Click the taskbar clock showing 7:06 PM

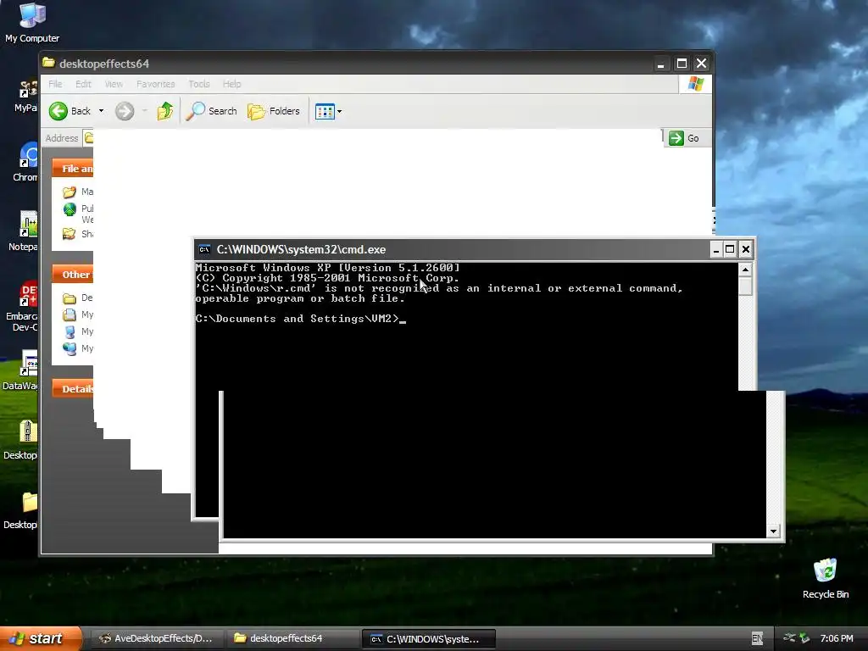pos(837,639)
